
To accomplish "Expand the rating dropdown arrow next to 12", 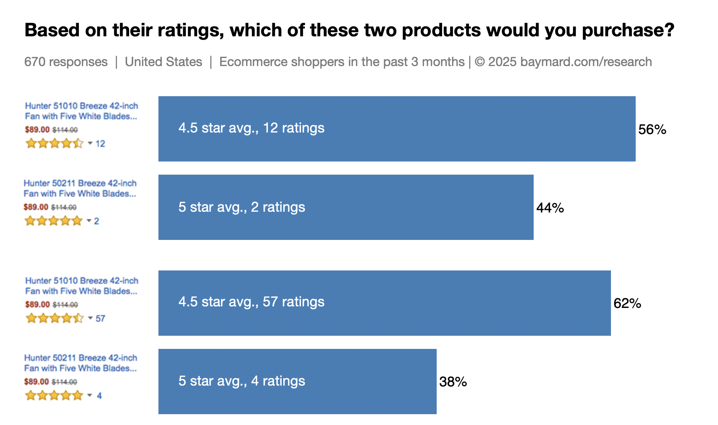I will pos(90,143).
